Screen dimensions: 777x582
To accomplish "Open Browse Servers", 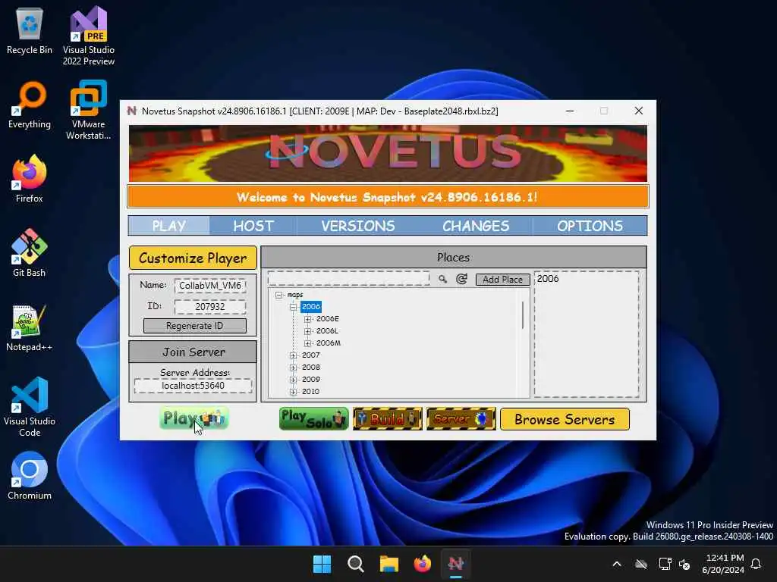I will pos(565,419).
